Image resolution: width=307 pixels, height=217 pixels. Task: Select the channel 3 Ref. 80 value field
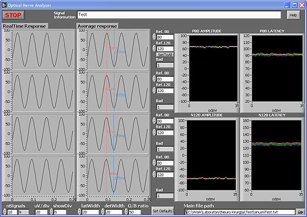[165, 121]
